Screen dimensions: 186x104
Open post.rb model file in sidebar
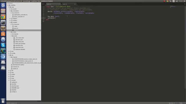pyautogui.click(x=16, y=28)
